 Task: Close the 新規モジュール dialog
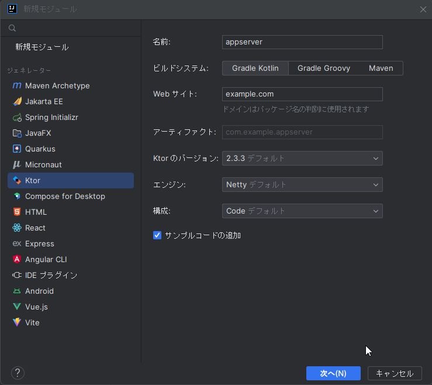click(x=423, y=9)
